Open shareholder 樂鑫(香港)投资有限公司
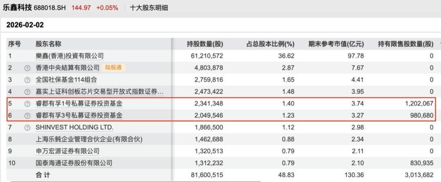This screenshot has height=182, width=441. [69, 56]
